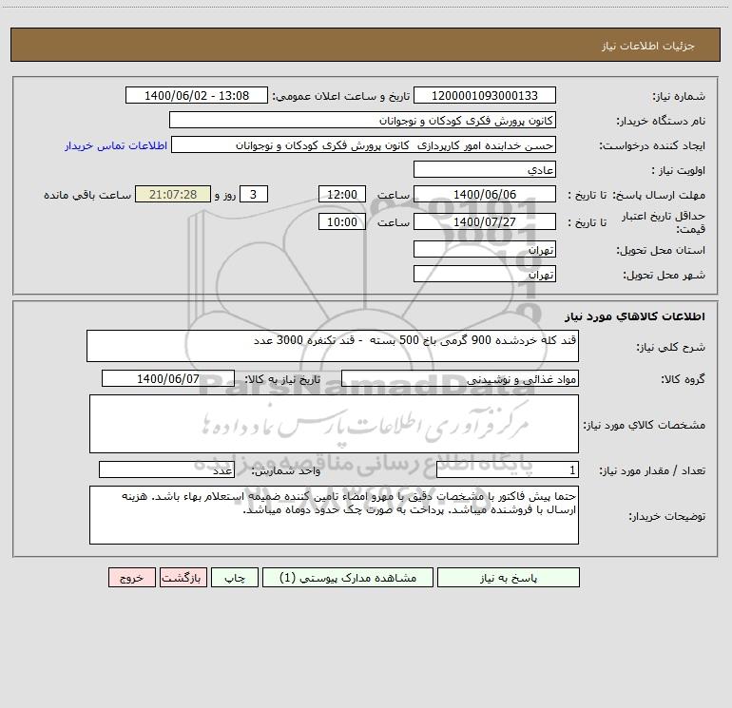Click the 'توضیحات خریدار:' label
This screenshot has height=708, width=732.
coord(667,516)
